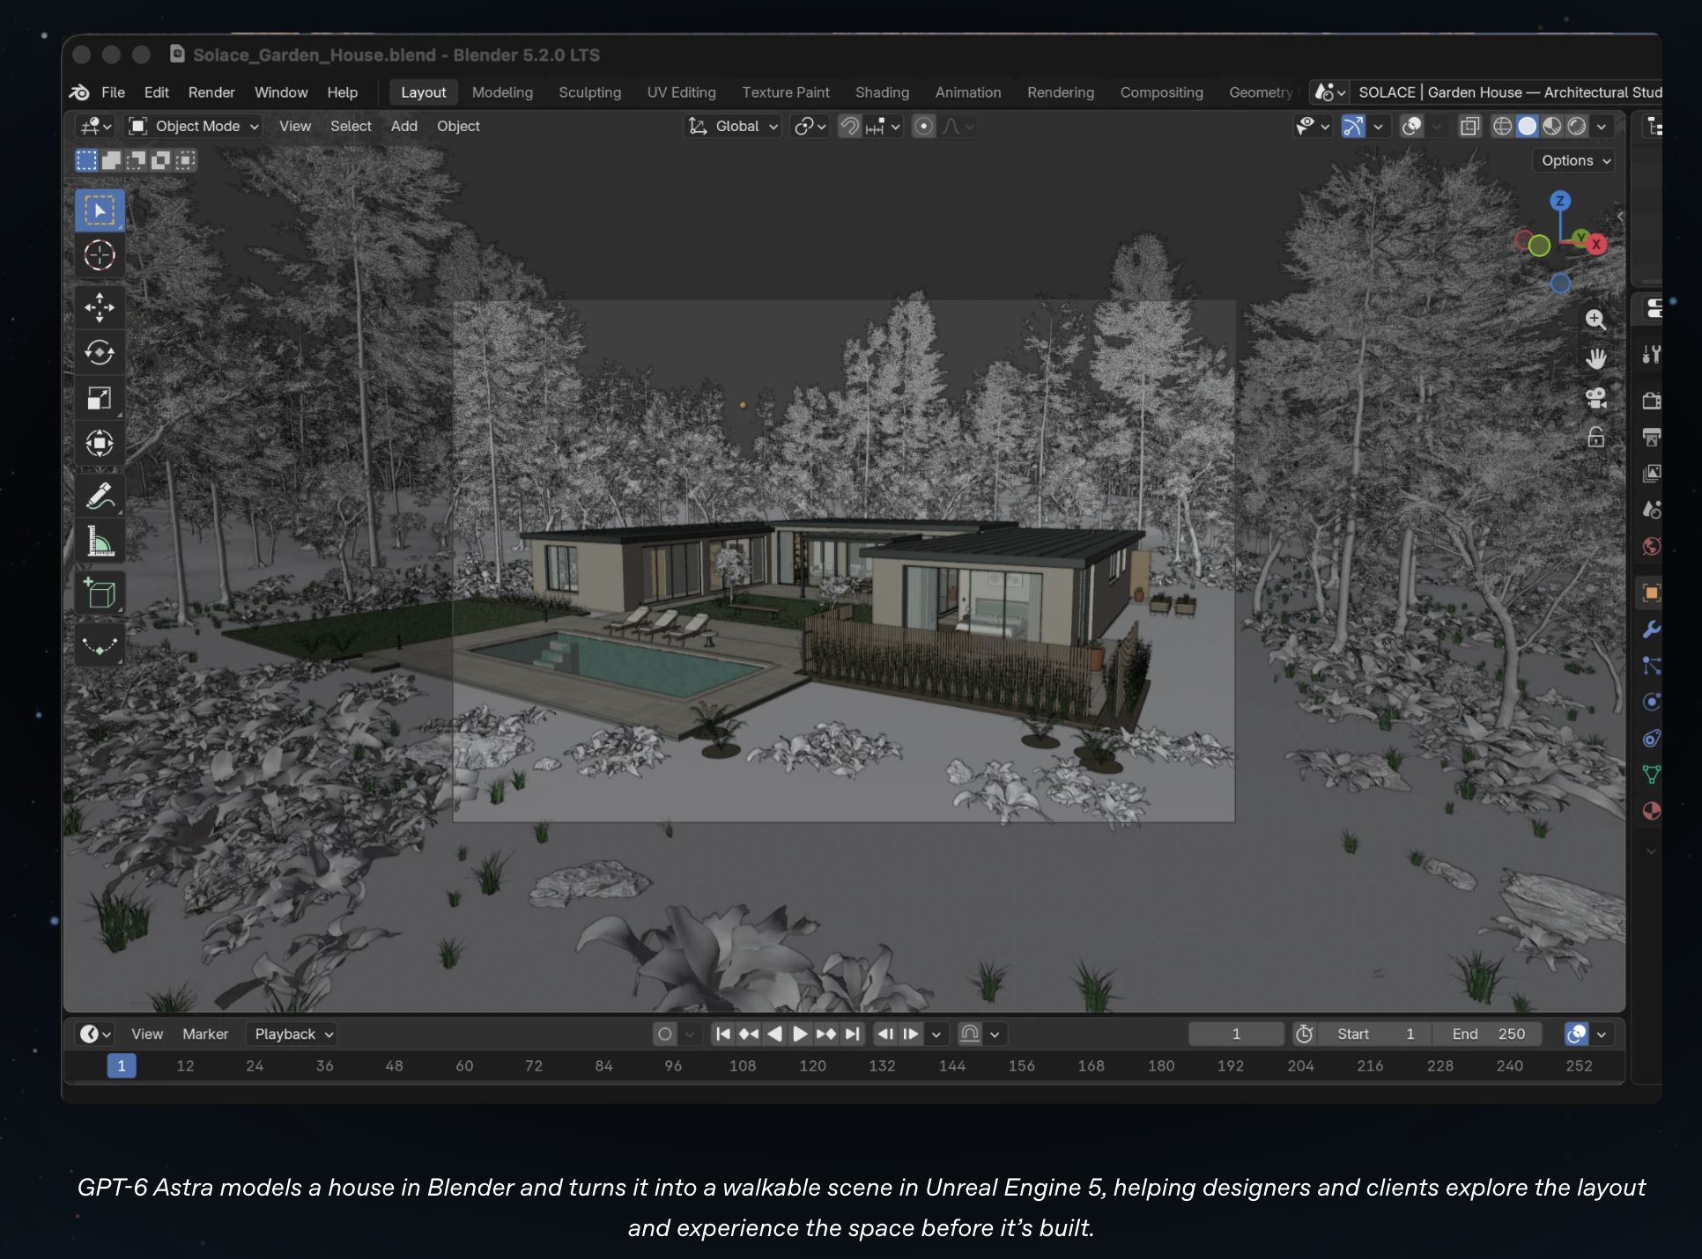Open the Render menu
This screenshot has width=1702, height=1259.
pyautogui.click(x=211, y=92)
